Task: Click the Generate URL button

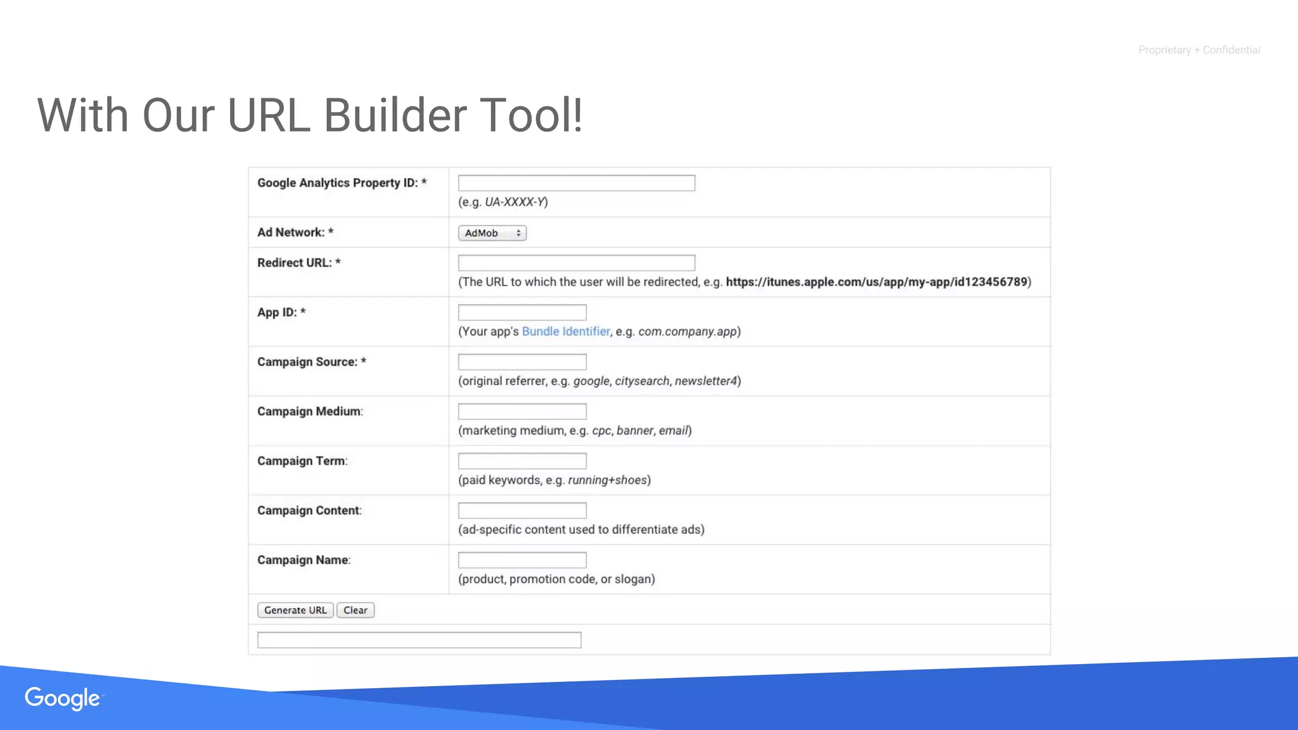Action: tap(295, 610)
